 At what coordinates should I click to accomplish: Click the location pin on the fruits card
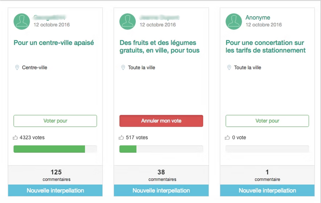pyautogui.click(x=123, y=67)
